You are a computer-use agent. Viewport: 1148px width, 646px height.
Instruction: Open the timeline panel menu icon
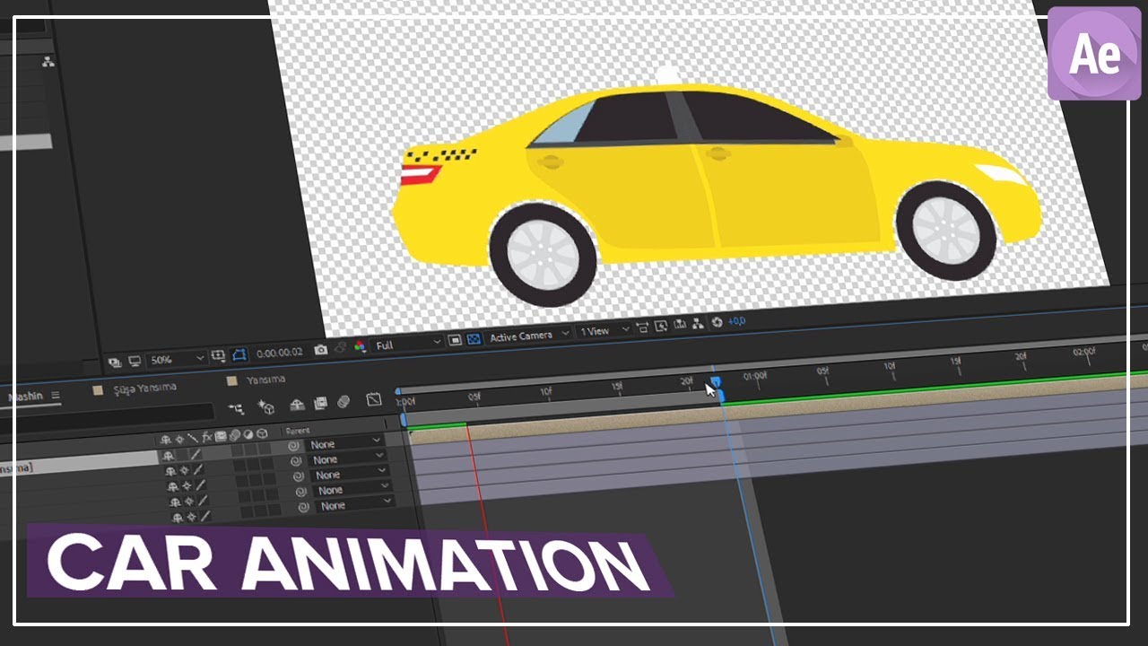click(x=56, y=395)
